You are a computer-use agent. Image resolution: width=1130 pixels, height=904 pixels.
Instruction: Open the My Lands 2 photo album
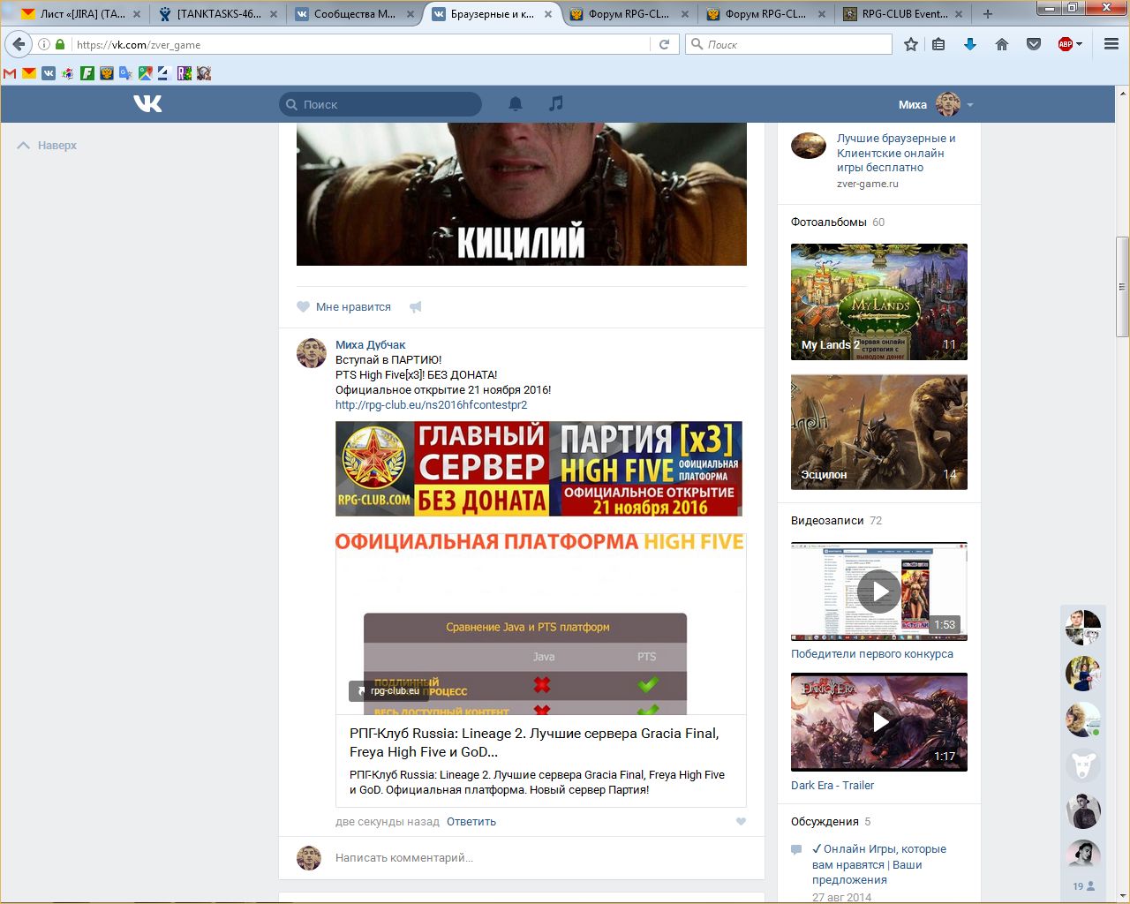[879, 302]
